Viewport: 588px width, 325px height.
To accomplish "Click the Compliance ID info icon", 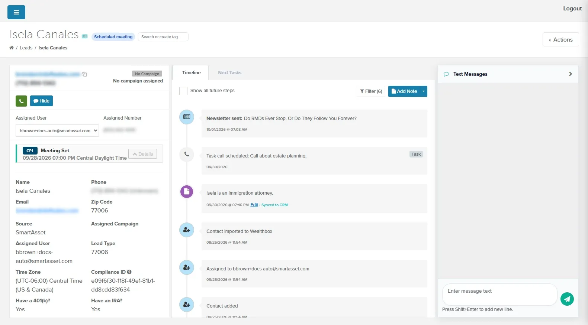I will point(129,272).
